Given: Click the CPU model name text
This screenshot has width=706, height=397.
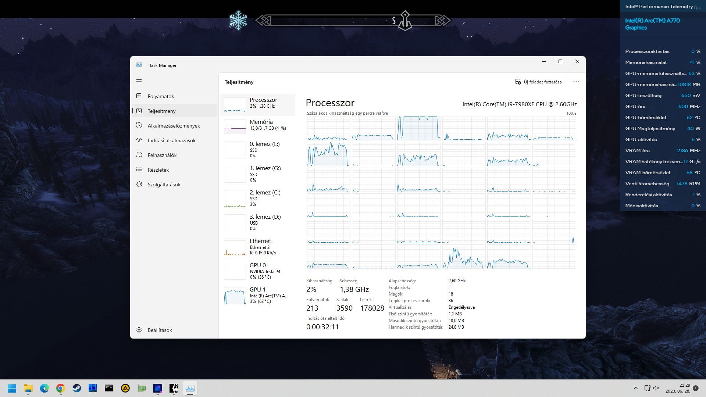Looking at the screenshot, I should (520, 104).
